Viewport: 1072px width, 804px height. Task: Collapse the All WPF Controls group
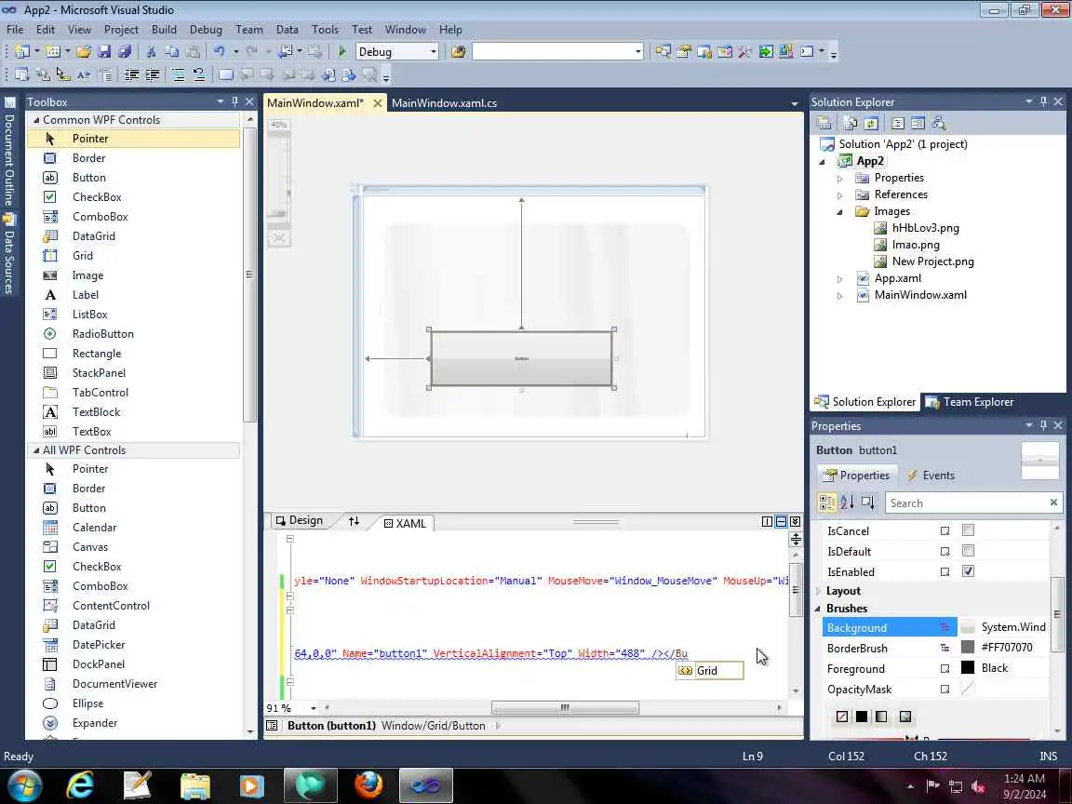coord(36,449)
